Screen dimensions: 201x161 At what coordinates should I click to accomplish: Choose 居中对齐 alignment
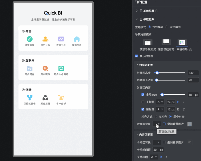click(170, 117)
